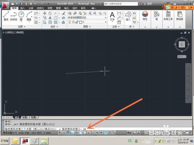Select the Arc drawing tool
The image size is (194, 145).
(29, 16)
